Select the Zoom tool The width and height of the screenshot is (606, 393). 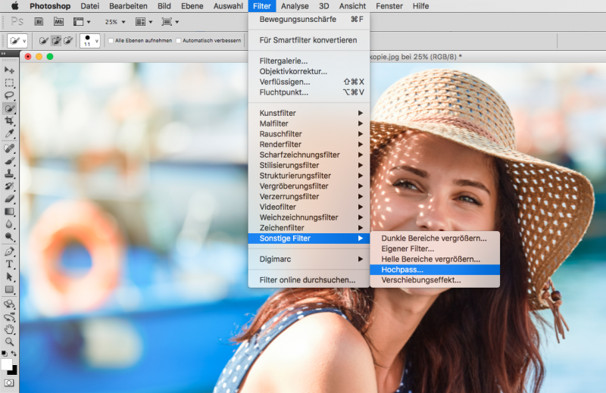[x=9, y=342]
